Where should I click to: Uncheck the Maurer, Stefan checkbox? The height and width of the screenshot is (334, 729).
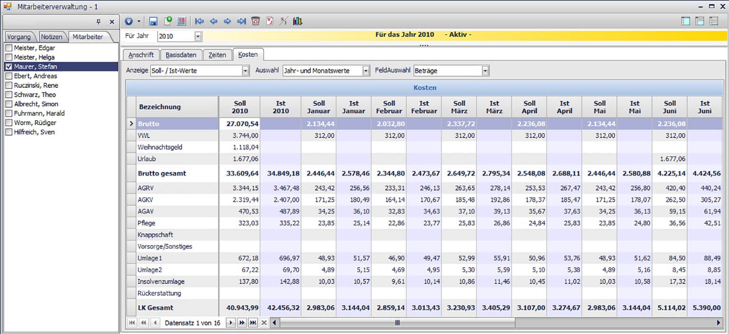(9, 67)
